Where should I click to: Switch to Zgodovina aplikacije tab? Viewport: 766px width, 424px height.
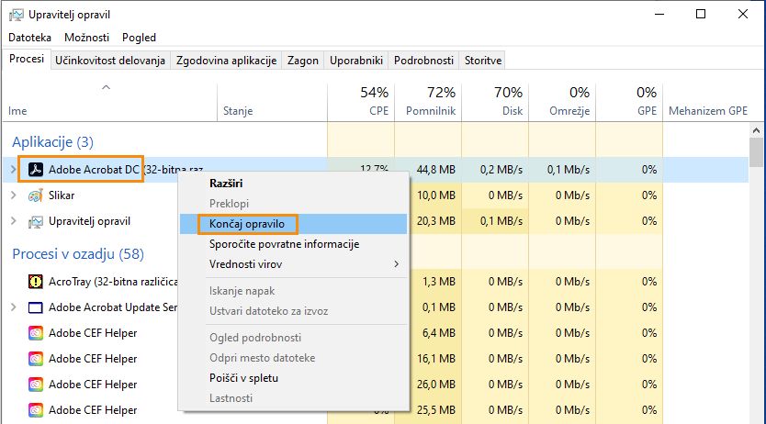[226, 61]
